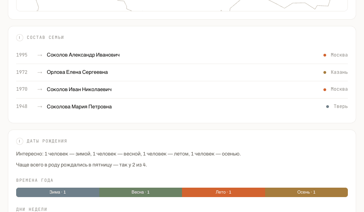Click the year 1948

tap(22, 106)
